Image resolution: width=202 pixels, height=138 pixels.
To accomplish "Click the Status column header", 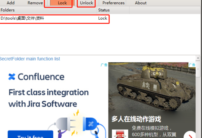I will pos(113,10).
